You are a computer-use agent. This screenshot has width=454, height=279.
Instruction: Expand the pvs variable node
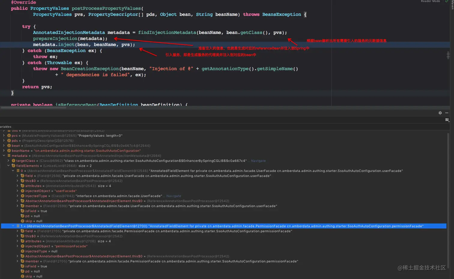point(4,136)
